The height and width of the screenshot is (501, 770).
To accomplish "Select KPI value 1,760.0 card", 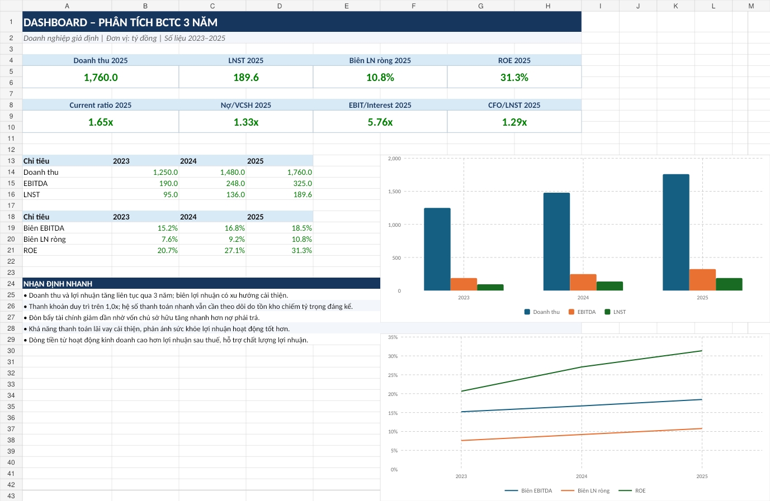I will coord(101,77).
